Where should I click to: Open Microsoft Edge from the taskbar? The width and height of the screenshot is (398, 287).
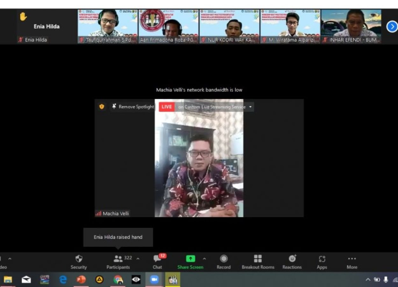(63, 280)
